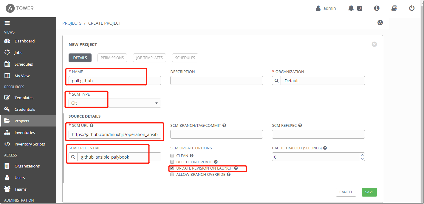This screenshot has height=204, width=424.
Task: Select the DETAILS tab
Action: (80, 58)
